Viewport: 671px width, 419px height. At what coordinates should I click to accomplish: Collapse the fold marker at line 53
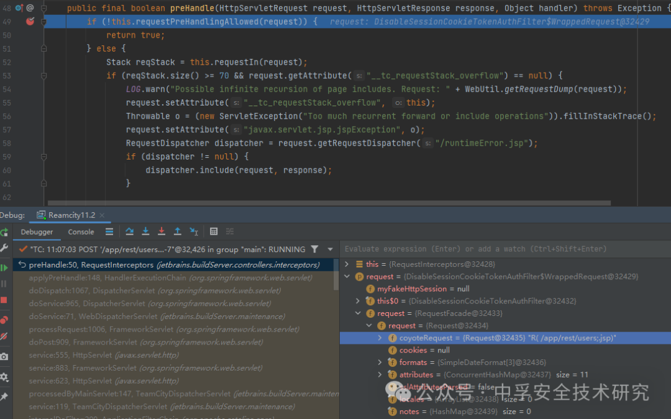(x=43, y=76)
